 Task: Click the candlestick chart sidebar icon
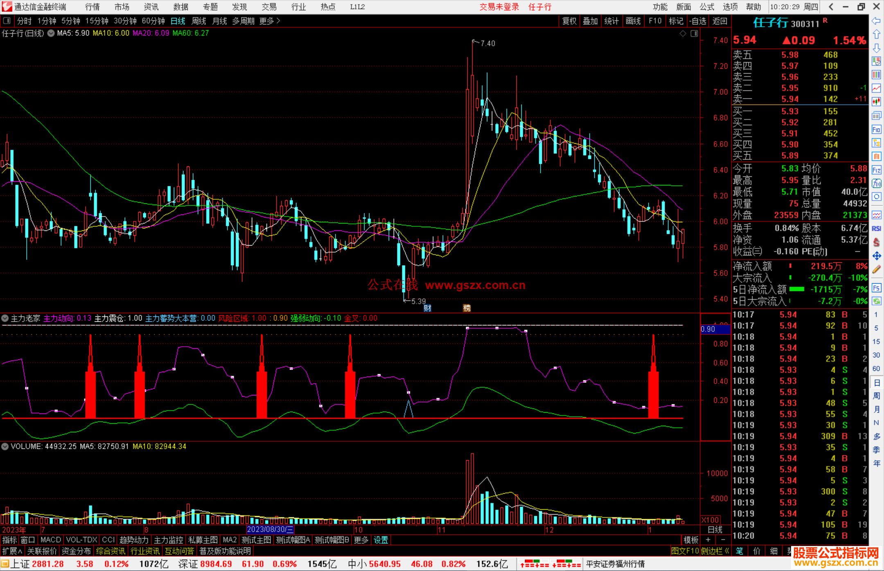876,102
